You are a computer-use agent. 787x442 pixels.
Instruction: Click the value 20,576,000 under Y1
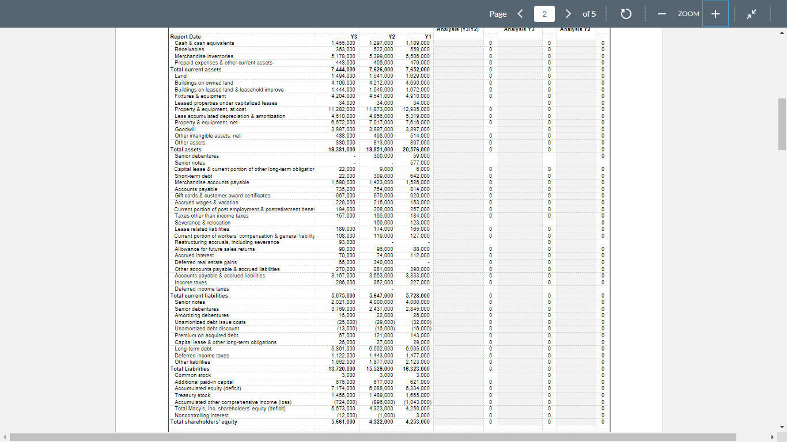tap(416, 150)
